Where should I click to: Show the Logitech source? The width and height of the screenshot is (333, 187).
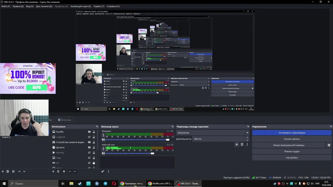89,137
